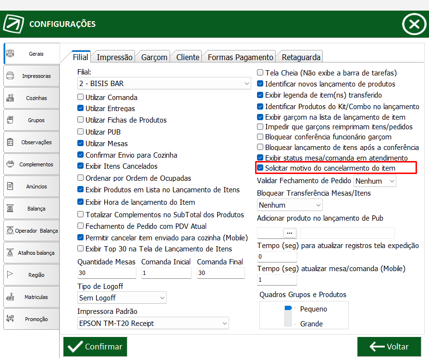429x361 pixels.
Task: Open the Observações clipboard icon
Action: coord(10,142)
